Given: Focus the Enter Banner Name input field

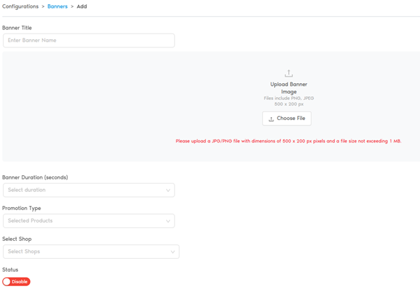Looking at the screenshot, I should tap(89, 40).
